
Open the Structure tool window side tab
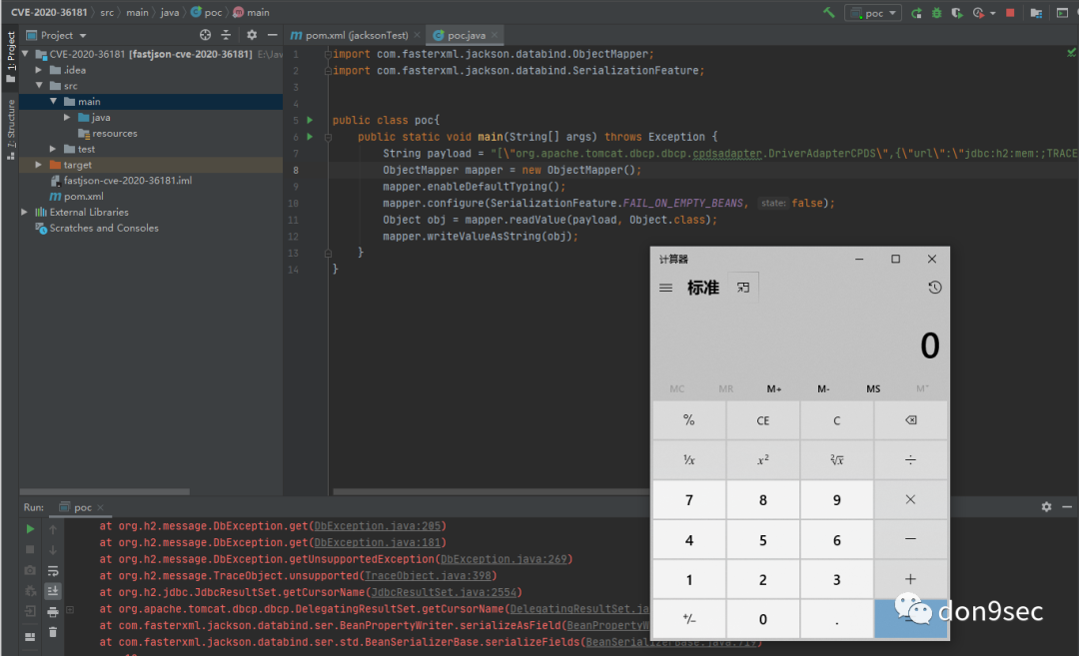click(10, 129)
